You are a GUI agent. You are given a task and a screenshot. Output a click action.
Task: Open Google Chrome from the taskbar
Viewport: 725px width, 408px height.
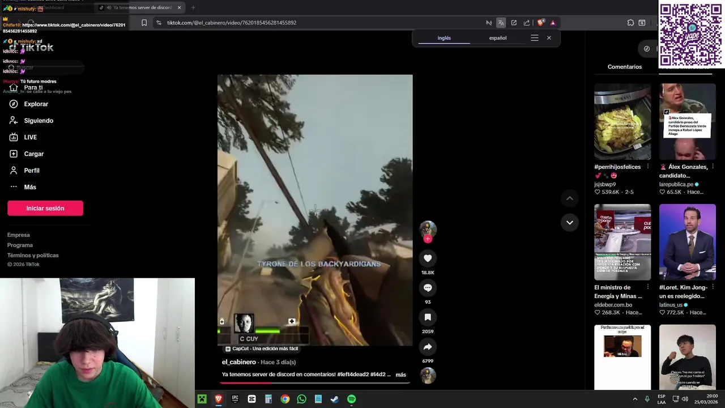285,399
